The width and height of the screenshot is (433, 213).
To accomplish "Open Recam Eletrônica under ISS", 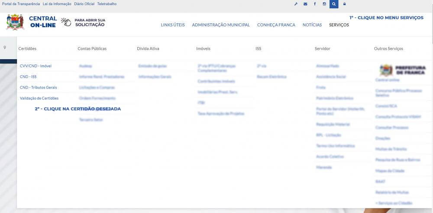I will pos(271,76).
